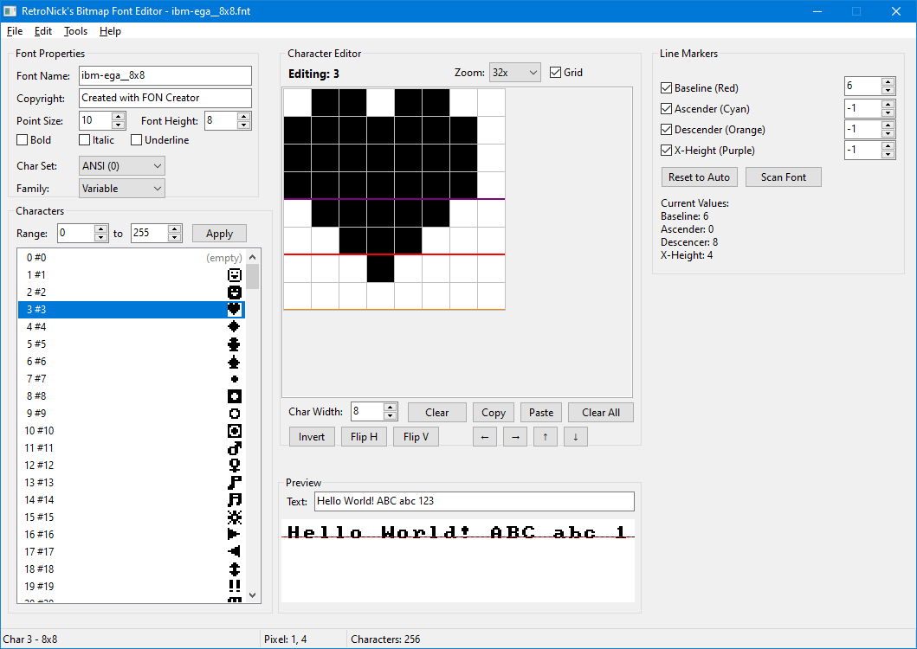
Task: Increase the Char Width spinner
Action: (x=390, y=407)
